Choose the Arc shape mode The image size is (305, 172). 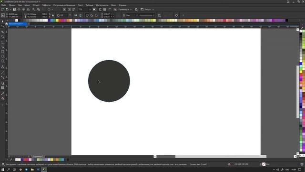click(x=96, y=15)
